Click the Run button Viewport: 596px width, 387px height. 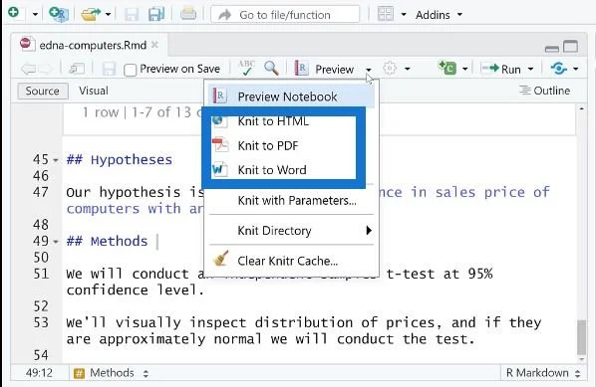(501, 69)
